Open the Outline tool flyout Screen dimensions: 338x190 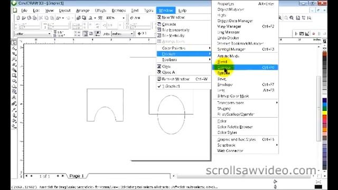point(14,115)
